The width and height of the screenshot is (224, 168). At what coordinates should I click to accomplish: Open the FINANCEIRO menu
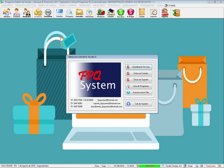click(x=85, y=5)
